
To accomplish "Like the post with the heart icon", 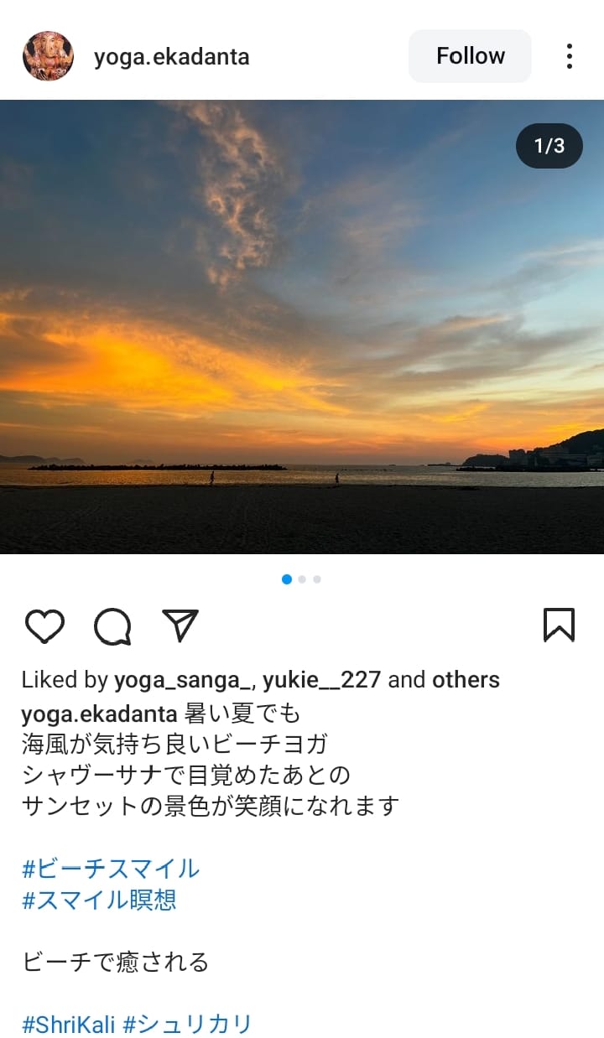I will [44, 626].
